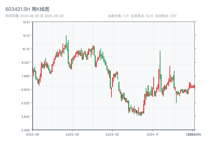
Task: Click the long green candle spiking in late 2024
Action: (160, 65)
